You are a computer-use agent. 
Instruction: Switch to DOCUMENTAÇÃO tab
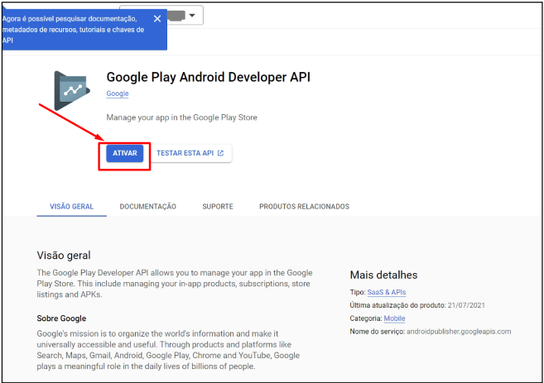[x=147, y=207]
